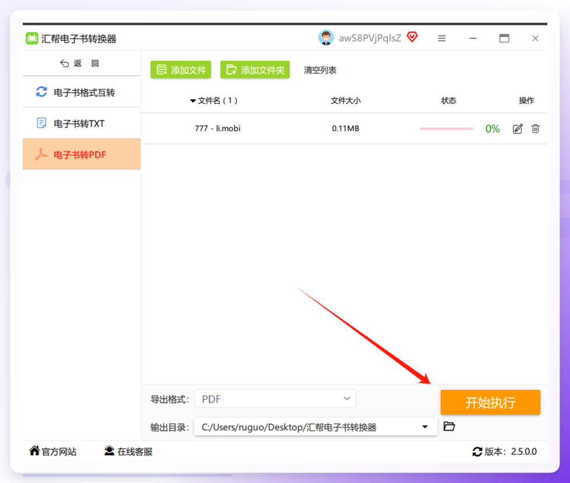The image size is (570, 483).
Task: Open the 输出目录 path dropdown arrow
Action: click(425, 426)
